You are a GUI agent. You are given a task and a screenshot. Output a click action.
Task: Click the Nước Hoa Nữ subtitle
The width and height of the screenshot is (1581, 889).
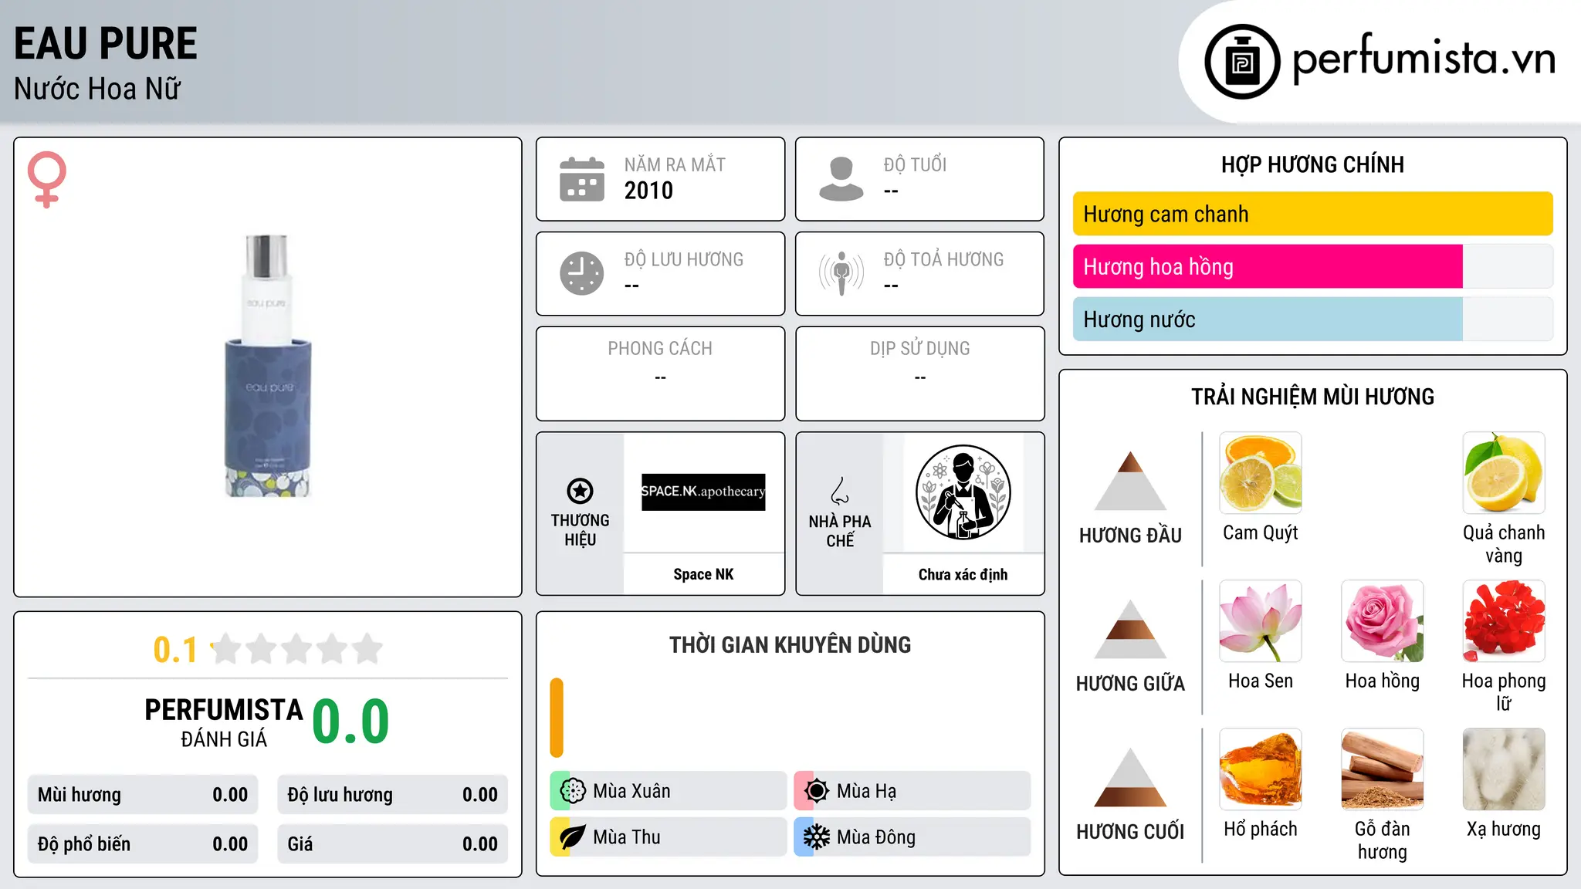(97, 89)
